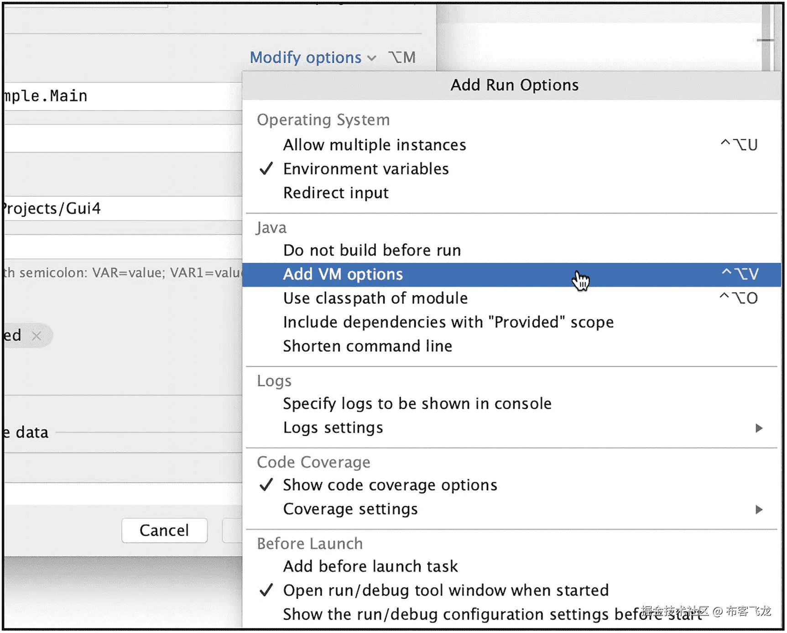The width and height of the screenshot is (787, 633).
Task: Choose Shorten command line option
Action: point(367,346)
